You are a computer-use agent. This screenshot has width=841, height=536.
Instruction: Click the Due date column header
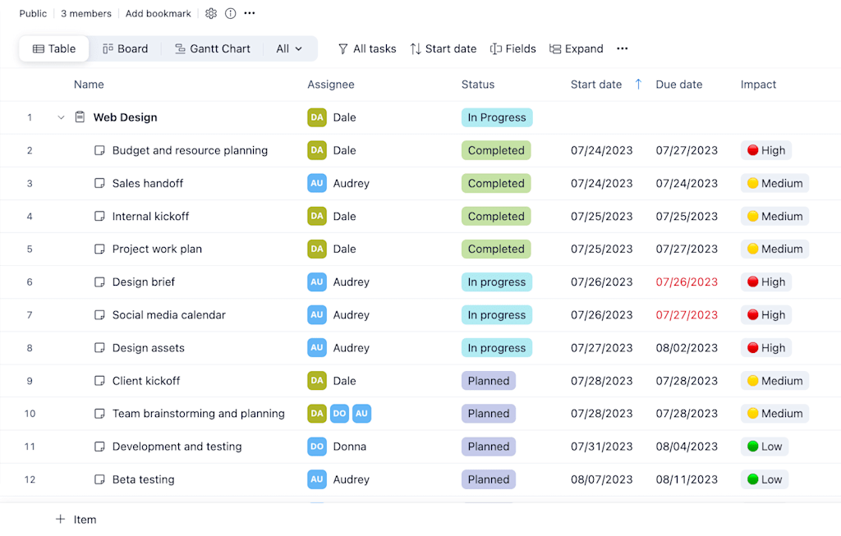click(x=679, y=85)
